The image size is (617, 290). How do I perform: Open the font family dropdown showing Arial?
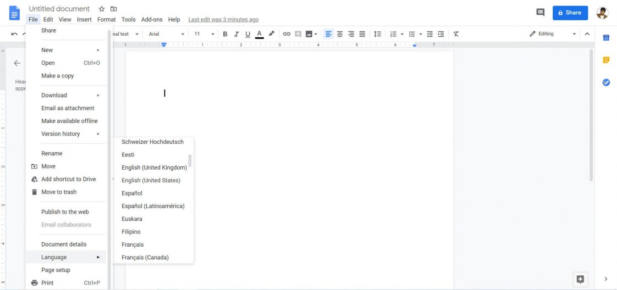tap(166, 34)
